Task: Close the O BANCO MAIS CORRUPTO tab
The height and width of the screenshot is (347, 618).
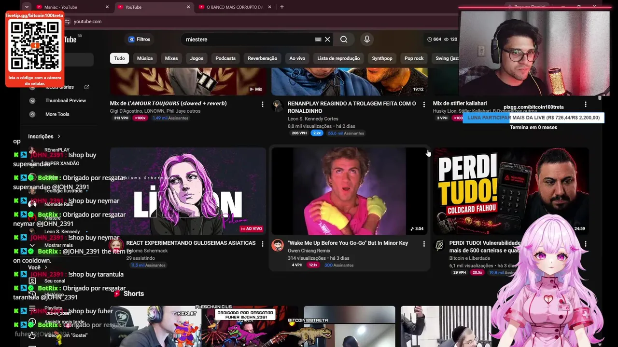Action: click(269, 7)
